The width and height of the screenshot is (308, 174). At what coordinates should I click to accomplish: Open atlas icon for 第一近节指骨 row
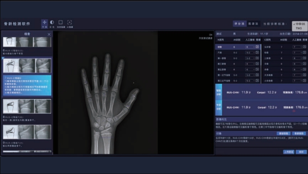tap(257, 75)
